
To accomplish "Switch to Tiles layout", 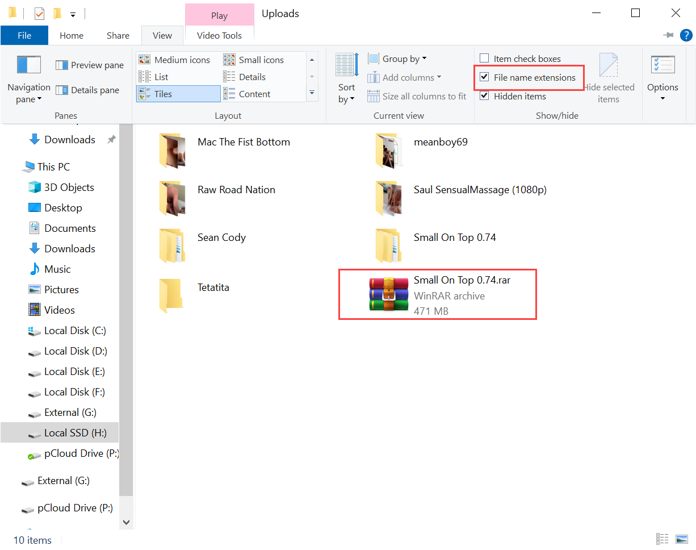I will [x=163, y=93].
